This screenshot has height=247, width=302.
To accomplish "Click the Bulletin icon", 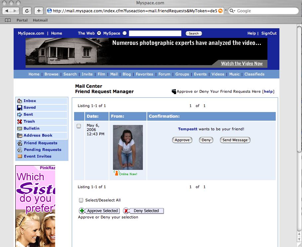I will click(x=20, y=129).
